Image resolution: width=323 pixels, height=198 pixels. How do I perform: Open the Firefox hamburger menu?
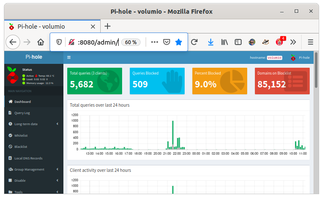tap(311, 42)
